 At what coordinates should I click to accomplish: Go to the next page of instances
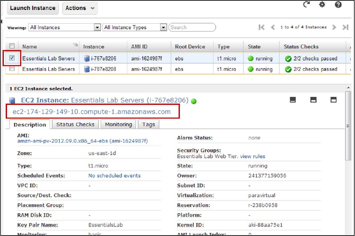[x=334, y=27]
